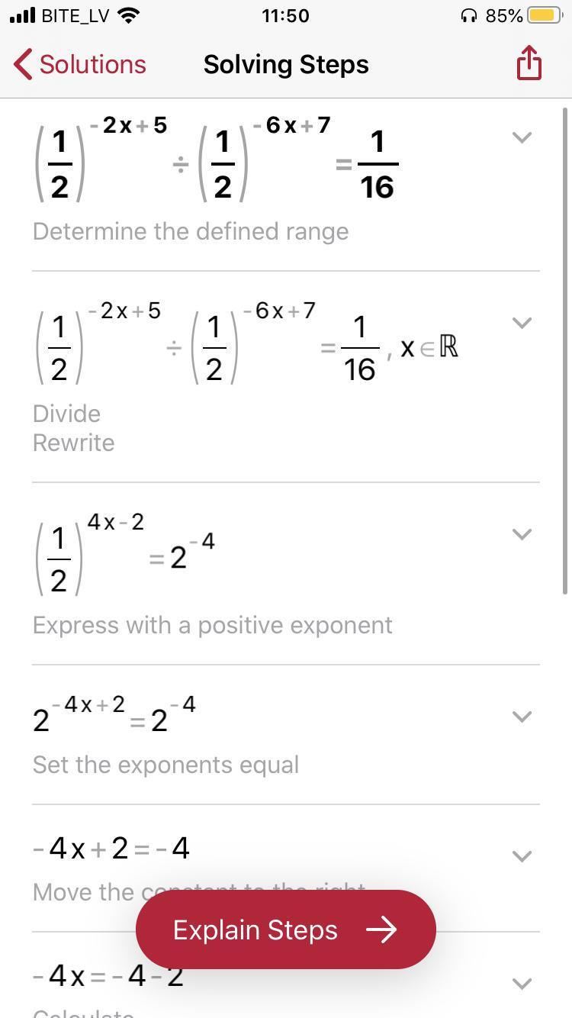This screenshot has width=572, height=1018.
Task: Tap the headphones status icon
Action: click(469, 16)
